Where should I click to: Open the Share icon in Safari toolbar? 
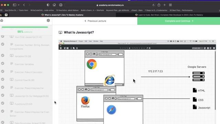[159, 5]
